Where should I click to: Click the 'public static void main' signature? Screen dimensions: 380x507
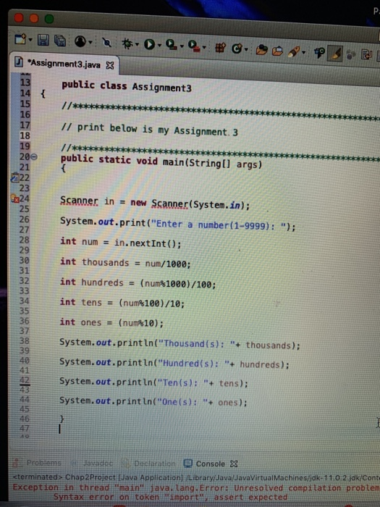point(161,162)
